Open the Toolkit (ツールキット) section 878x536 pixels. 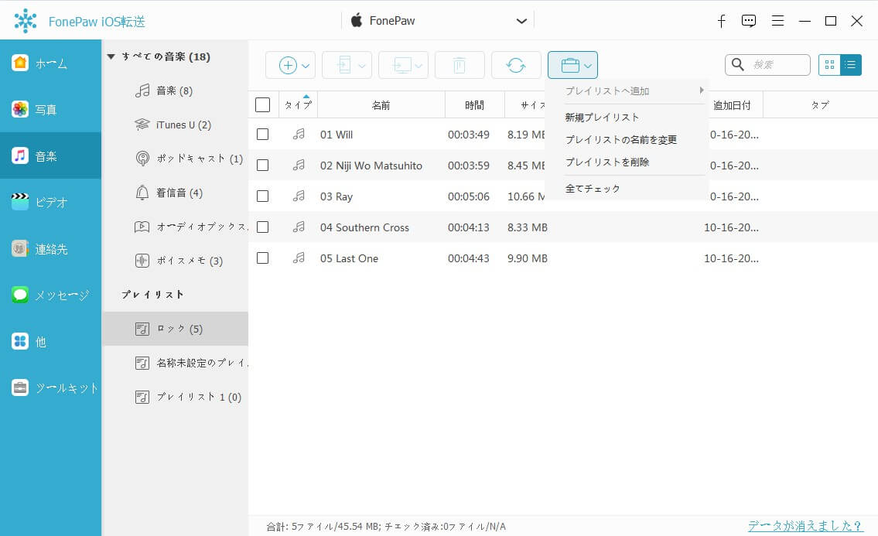point(50,387)
